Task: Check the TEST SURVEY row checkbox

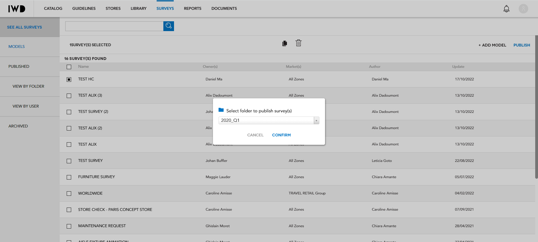Action: coord(69,161)
